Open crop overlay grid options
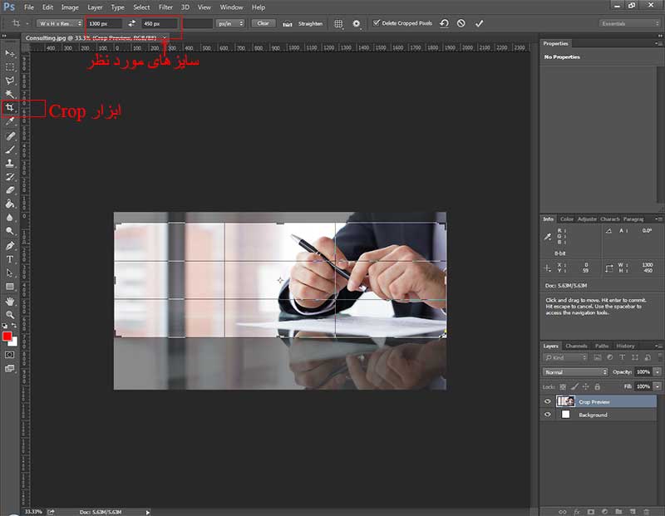Screen dimensions: 665x516 [x=338, y=24]
